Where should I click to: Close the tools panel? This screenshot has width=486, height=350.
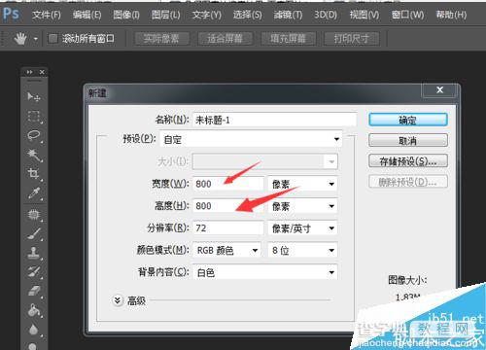(42, 72)
